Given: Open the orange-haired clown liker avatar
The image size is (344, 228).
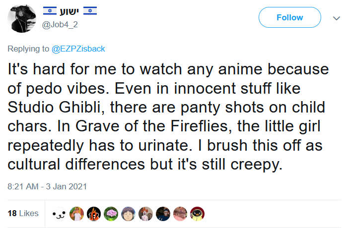Looking at the screenshot, I should [x=145, y=214].
